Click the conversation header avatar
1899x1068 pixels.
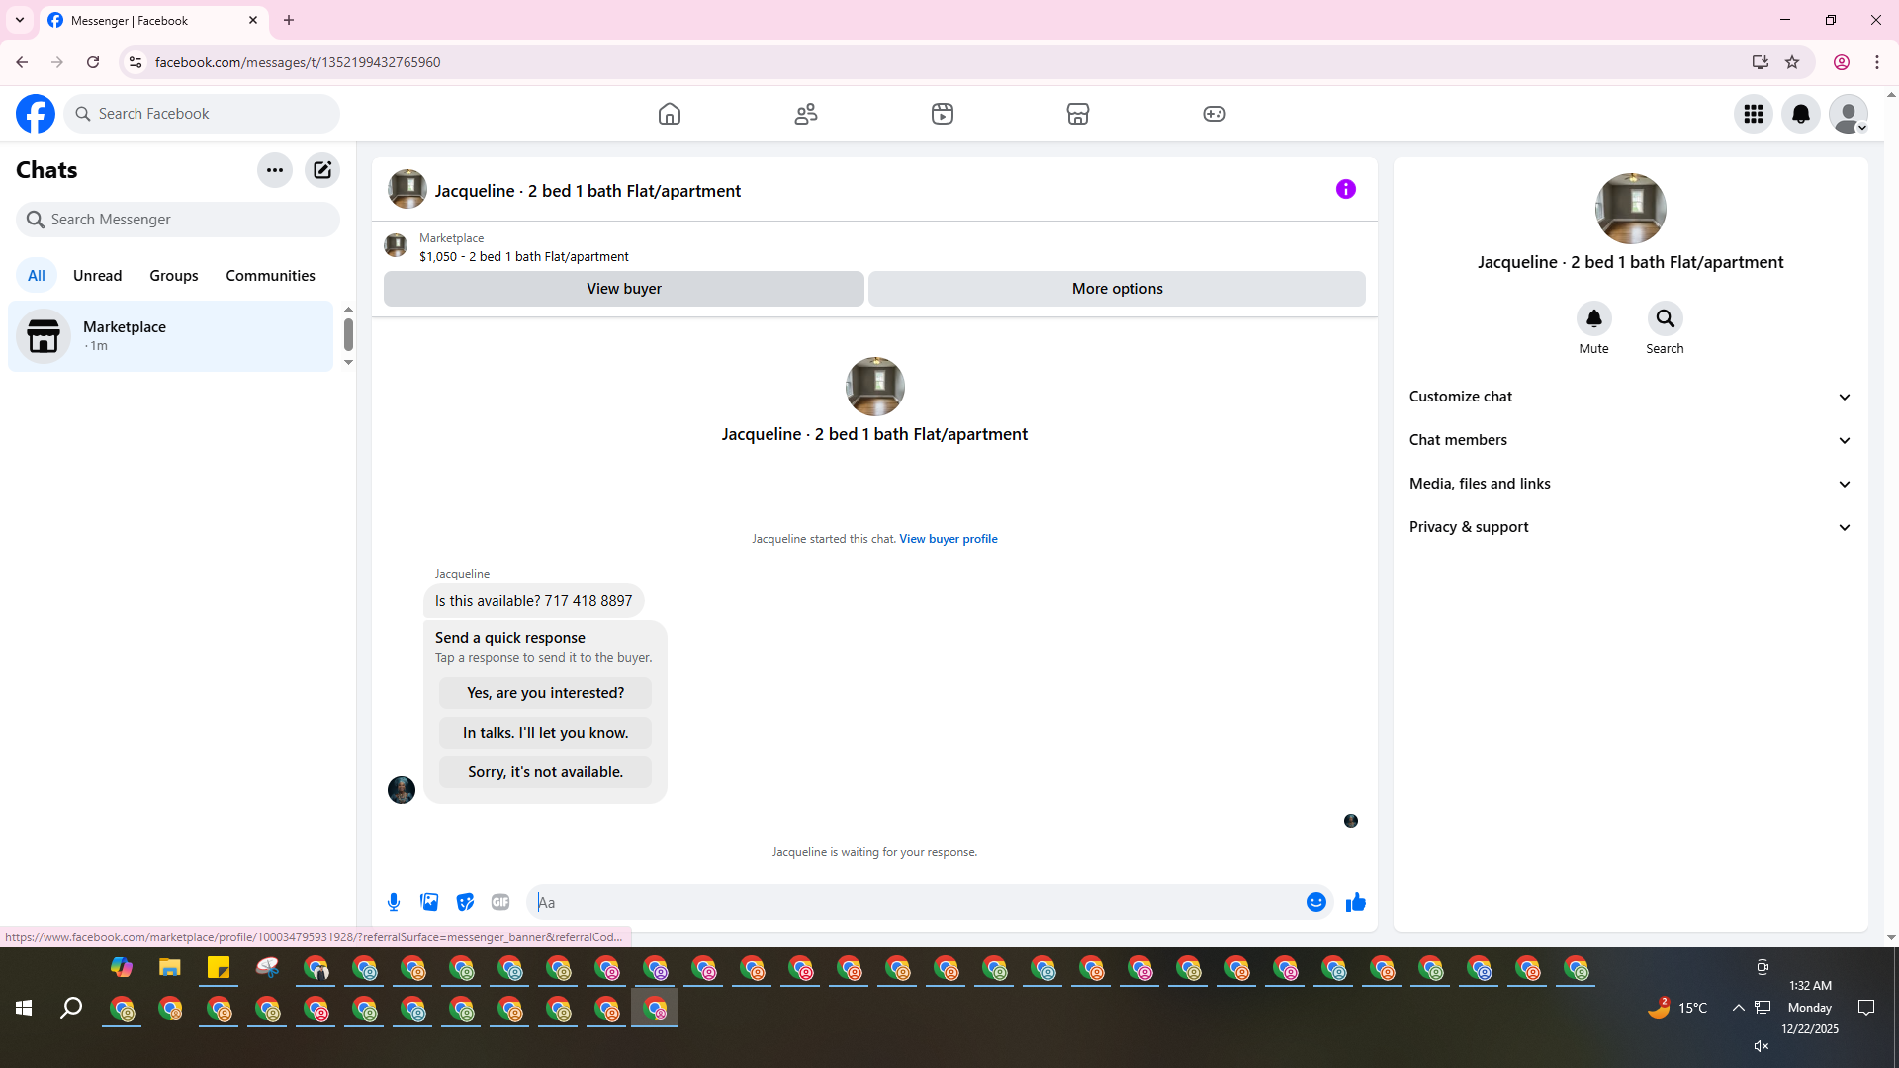(407, 189)
